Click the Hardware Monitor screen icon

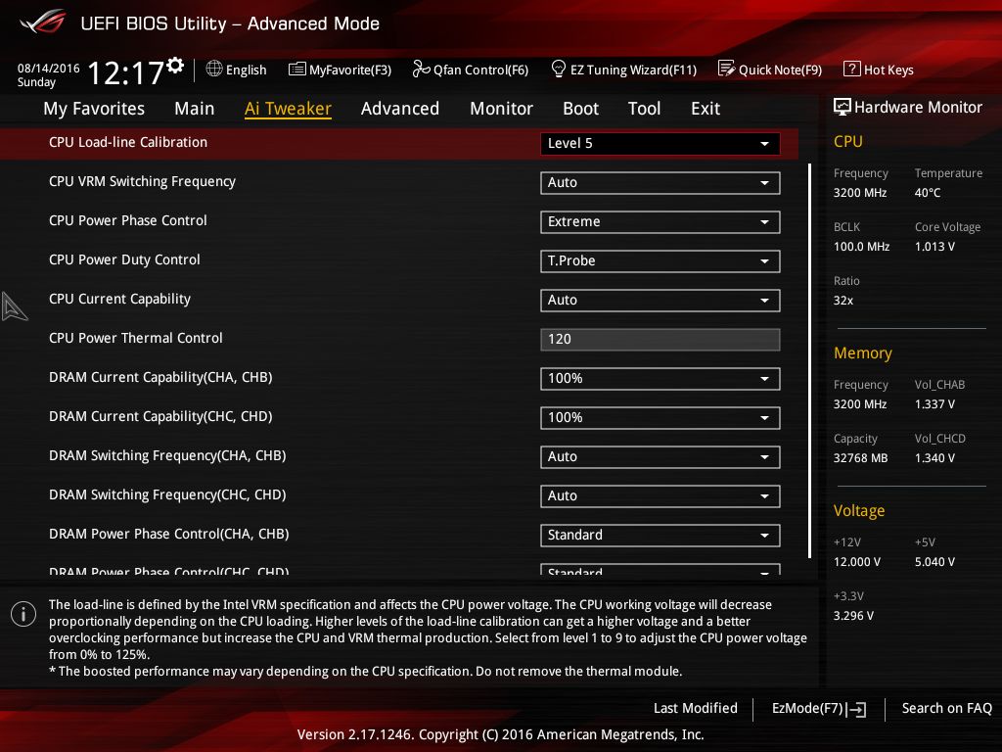843,107
